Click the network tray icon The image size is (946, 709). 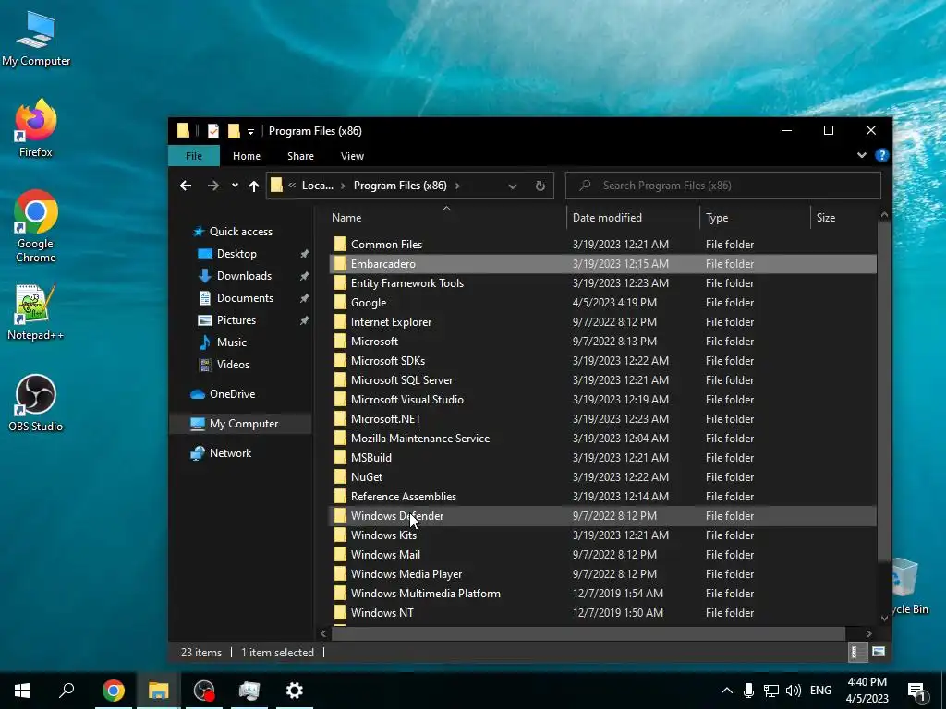tap(770, 691)
